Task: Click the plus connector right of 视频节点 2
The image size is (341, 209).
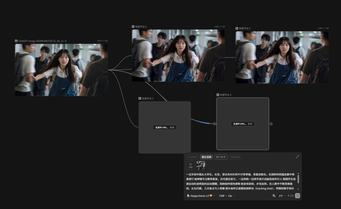Action: tap(271, 124)
